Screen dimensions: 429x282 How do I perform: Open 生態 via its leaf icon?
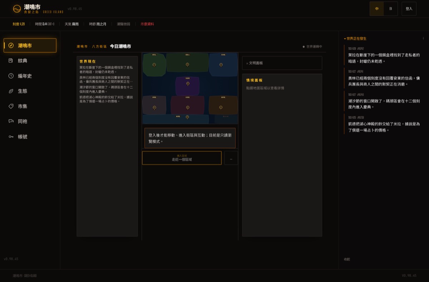11,91
